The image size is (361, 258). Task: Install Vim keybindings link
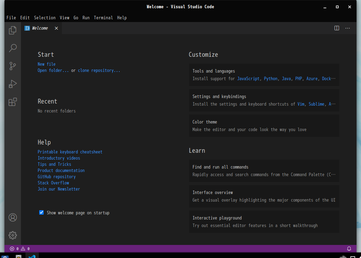click(301, 104)
